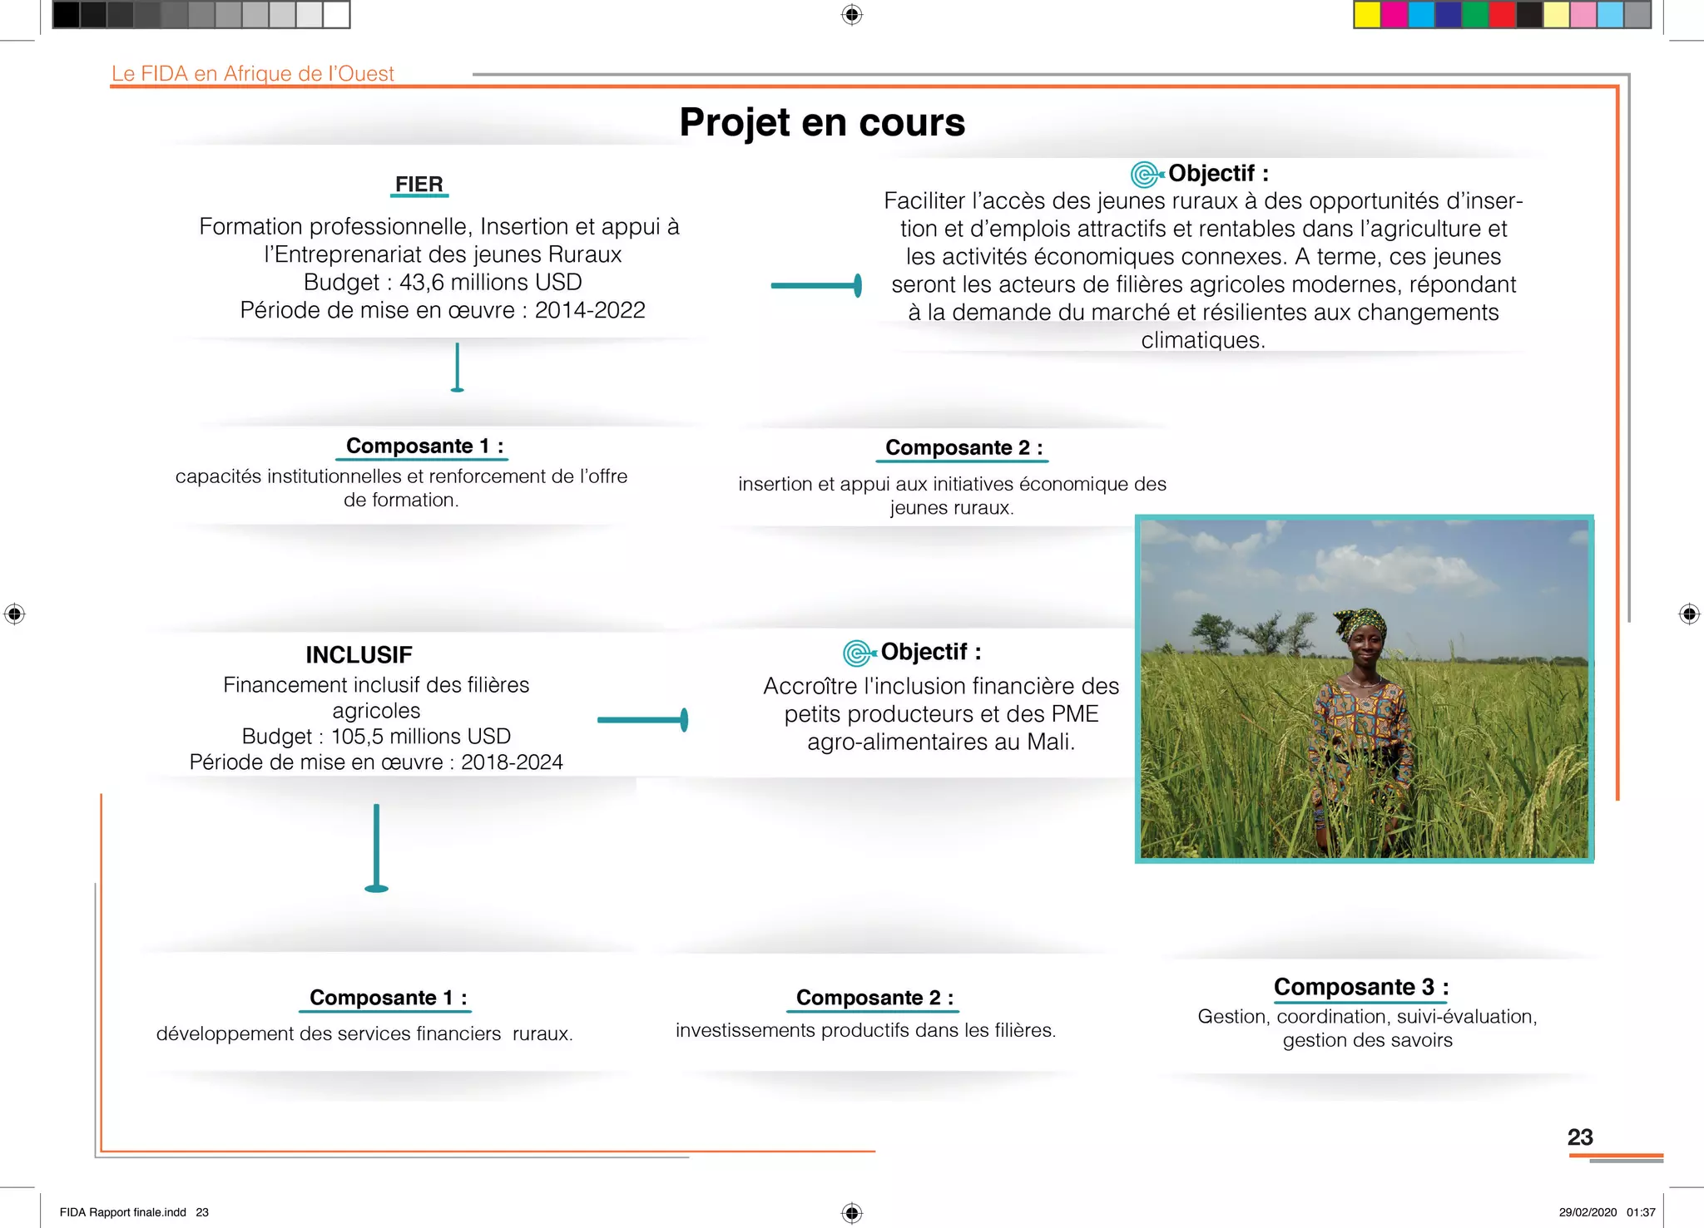This screenshot has width=1704, height=1228.
Task: Click the underlined FIER heading
Action: 419,185
